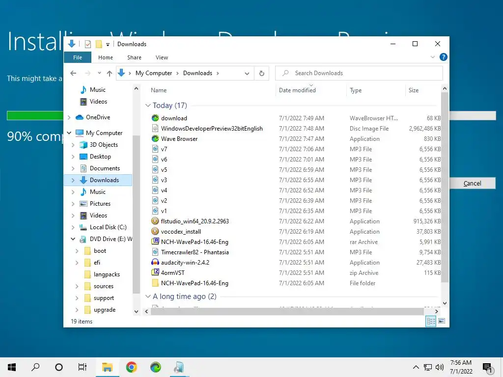Collapse the Today (17) group

(148, 106)
